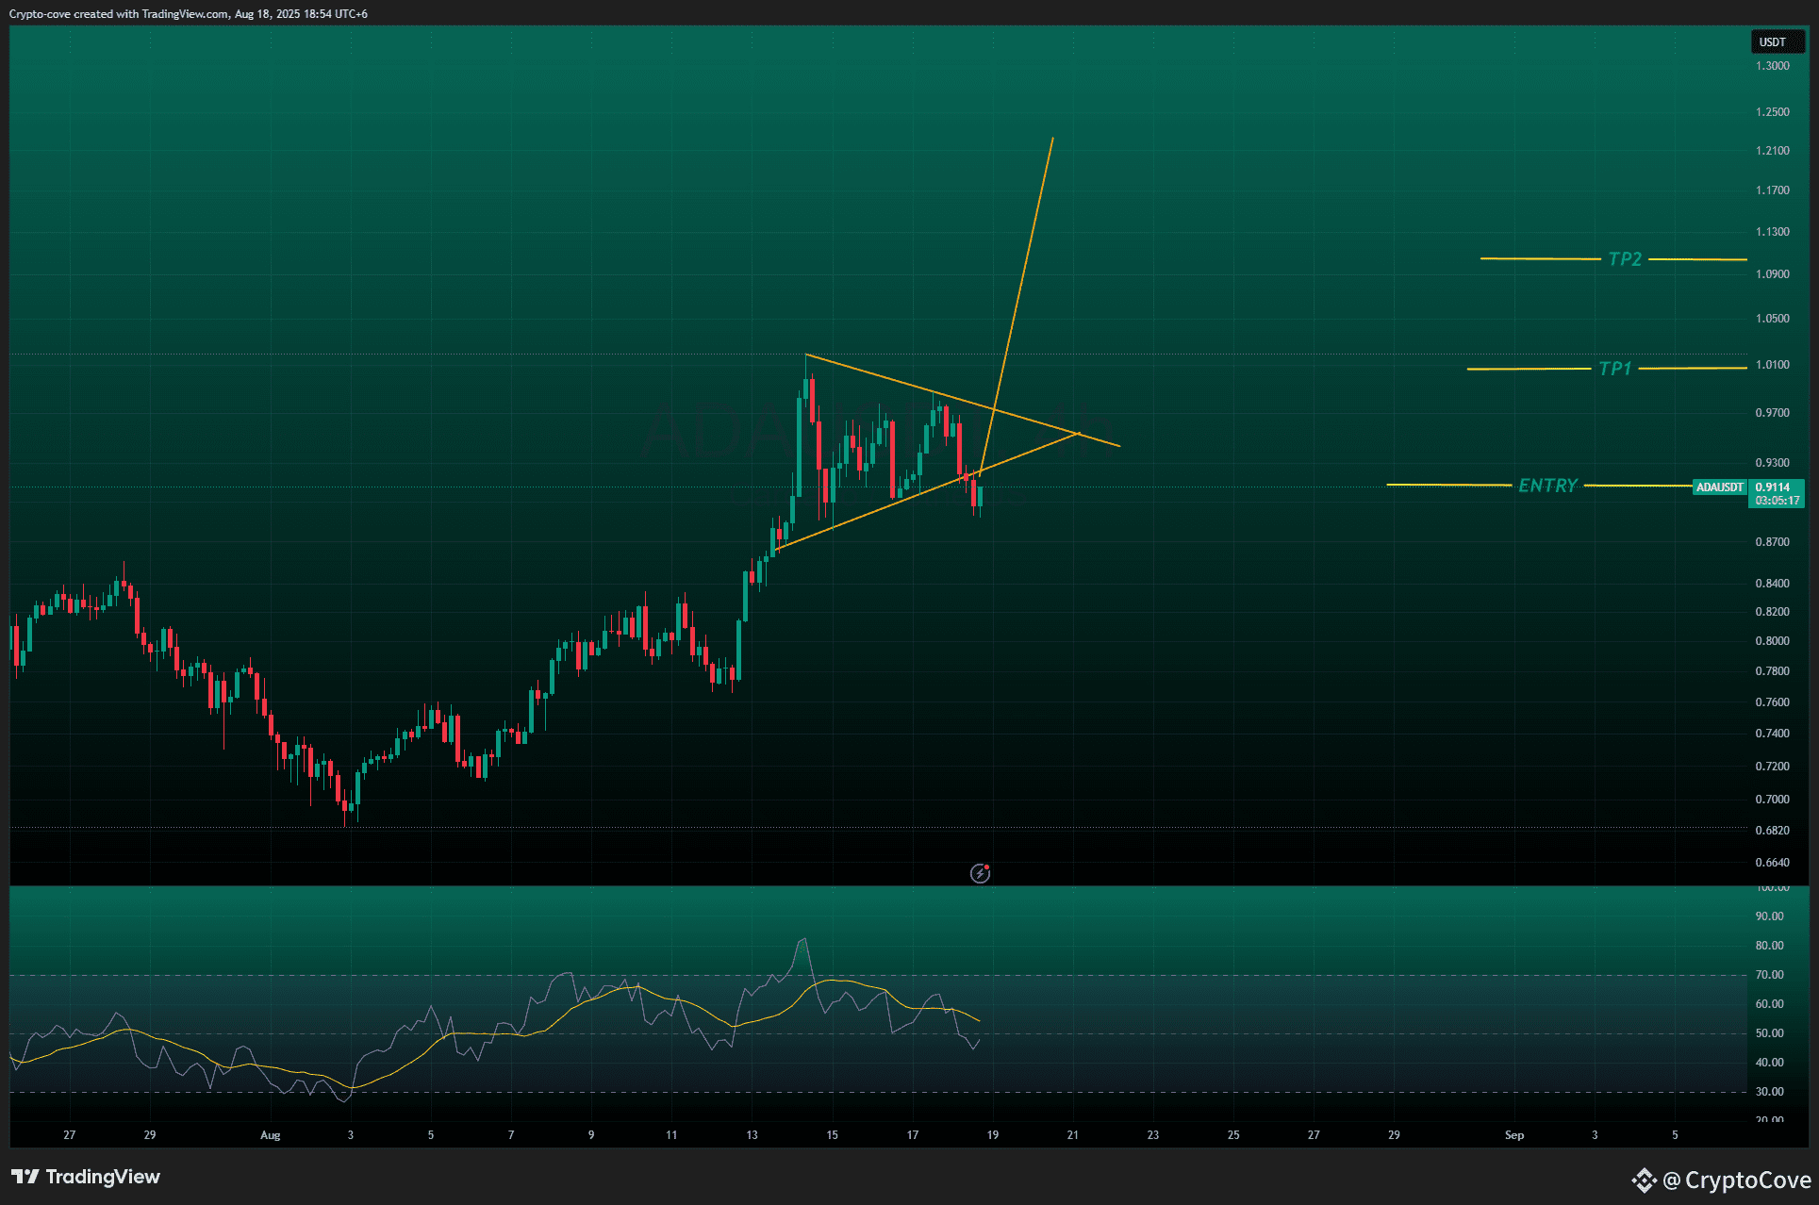This screenshot has width=1819, height=1205.
Task: Click the 70.00 RSI scale level
Action: (1769, 975)
